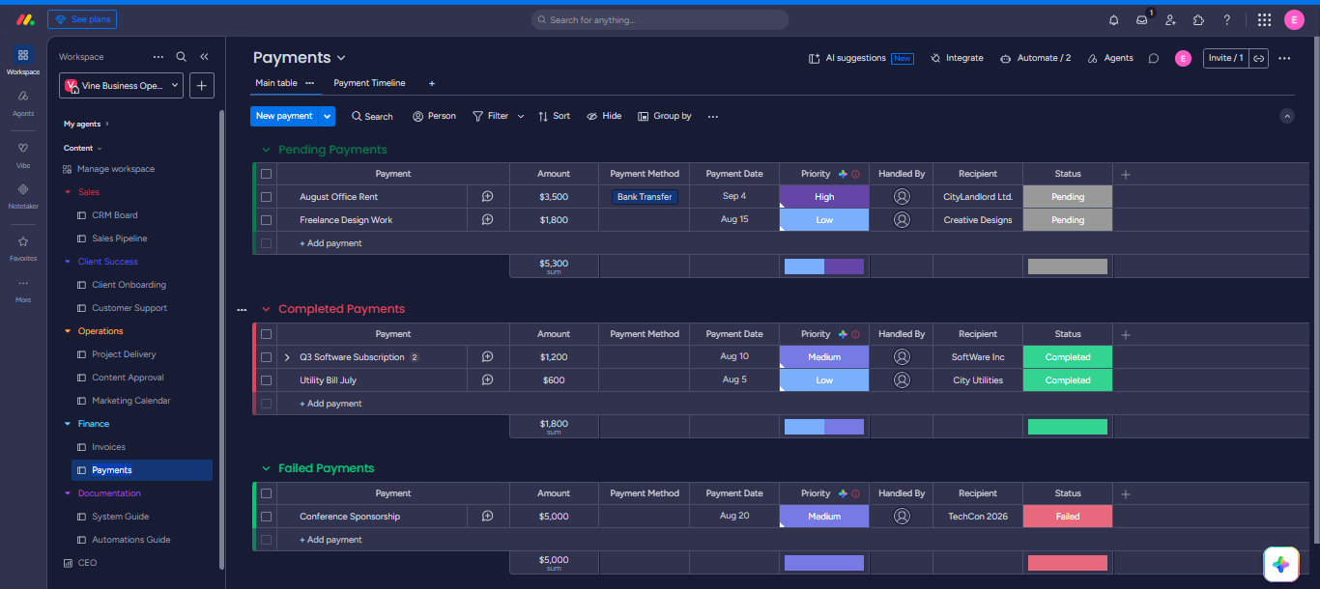Open the products switcher grid icon
Viewport: 1320px width, 589px height.
1264,19
